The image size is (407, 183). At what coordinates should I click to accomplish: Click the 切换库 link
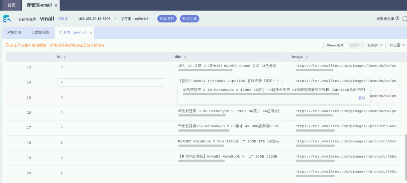tap(62, 19)
